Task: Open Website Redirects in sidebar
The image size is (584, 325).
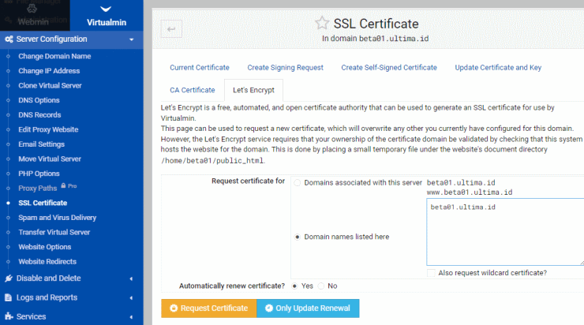Action: click(47, 262)
